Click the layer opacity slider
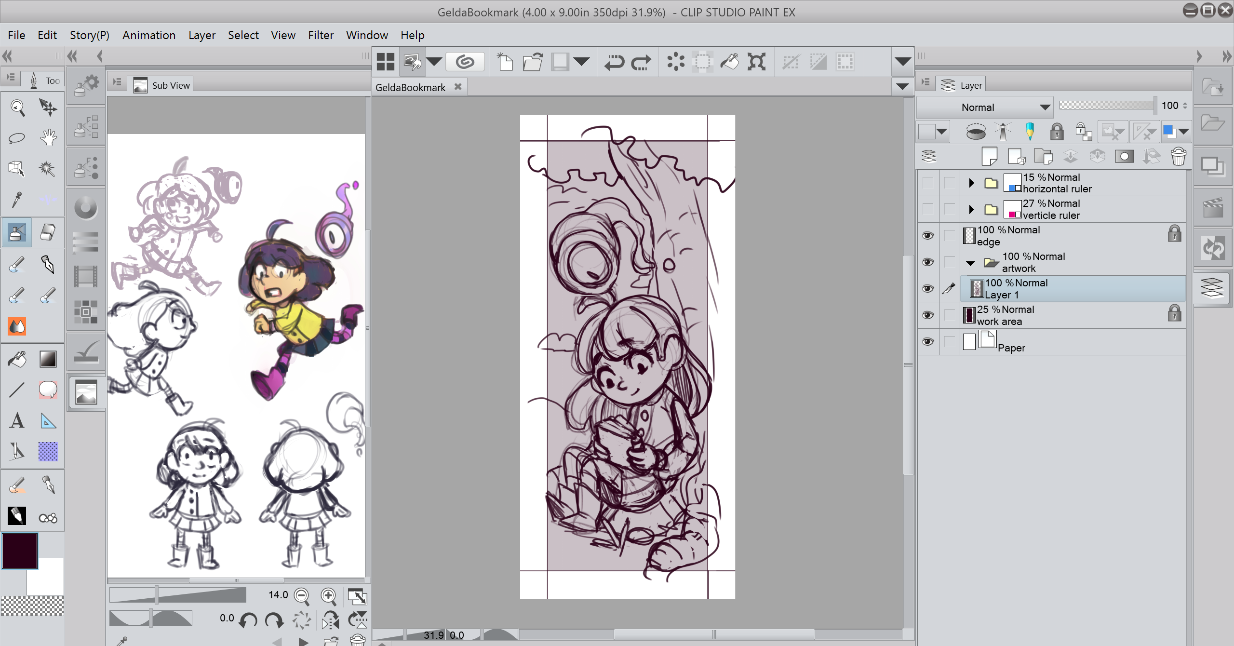The width and height of the screenshot is (1234, 646). click(x=1107, y=106)
